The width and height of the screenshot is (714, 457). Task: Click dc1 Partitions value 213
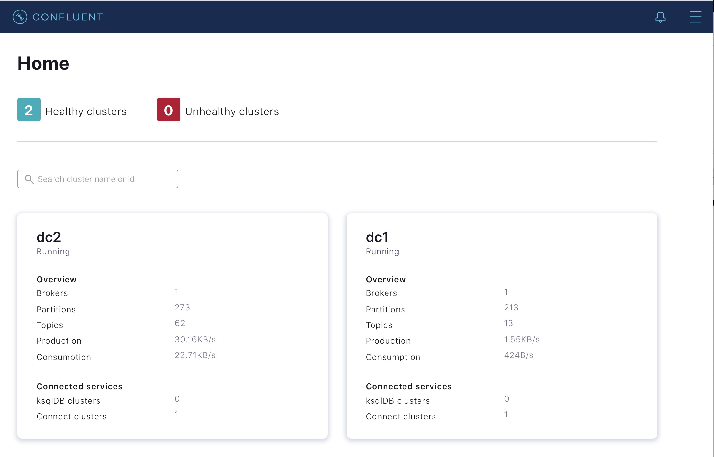511,308
